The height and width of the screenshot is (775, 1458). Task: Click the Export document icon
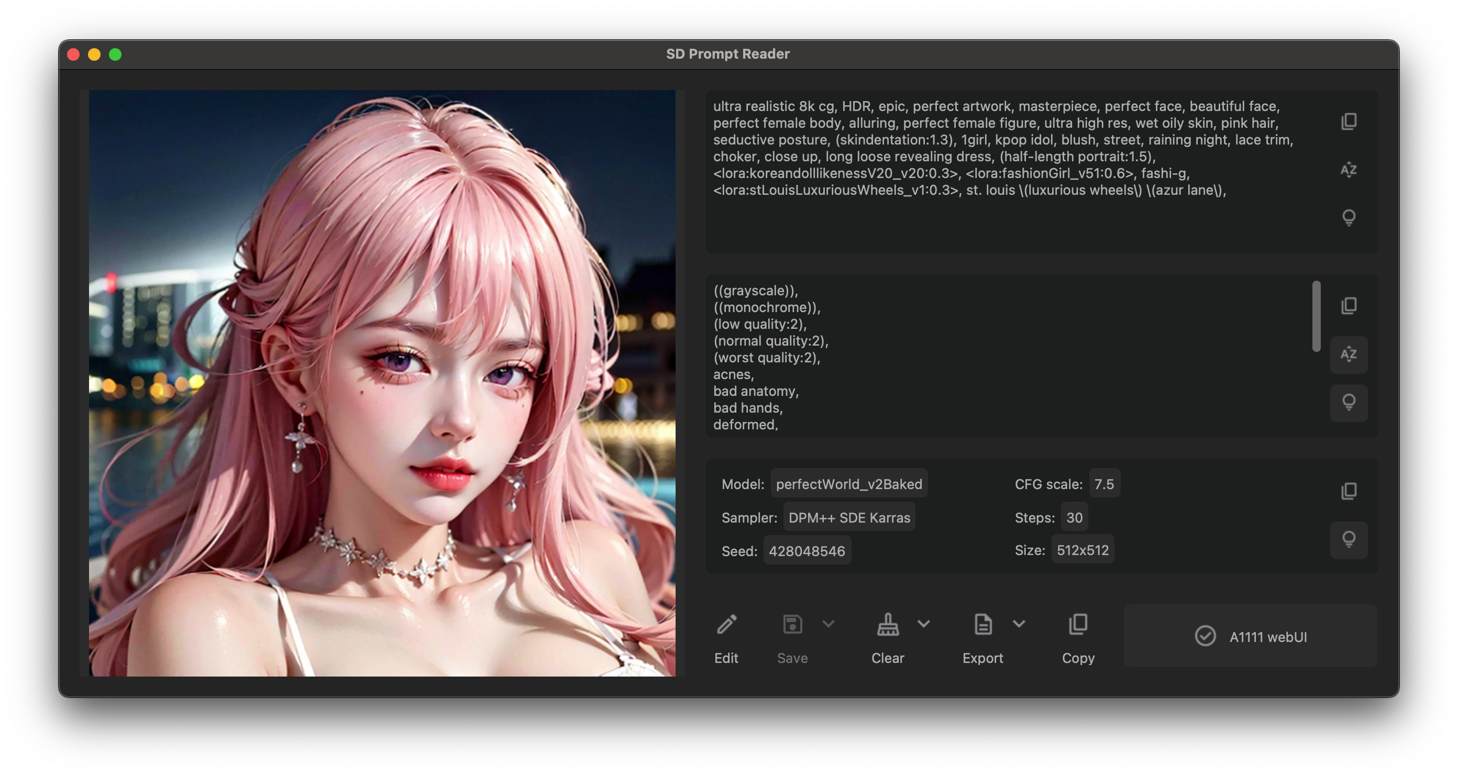[x=982, y=625]
